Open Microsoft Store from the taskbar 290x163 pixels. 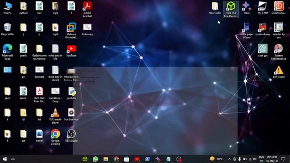pos(126,159)
